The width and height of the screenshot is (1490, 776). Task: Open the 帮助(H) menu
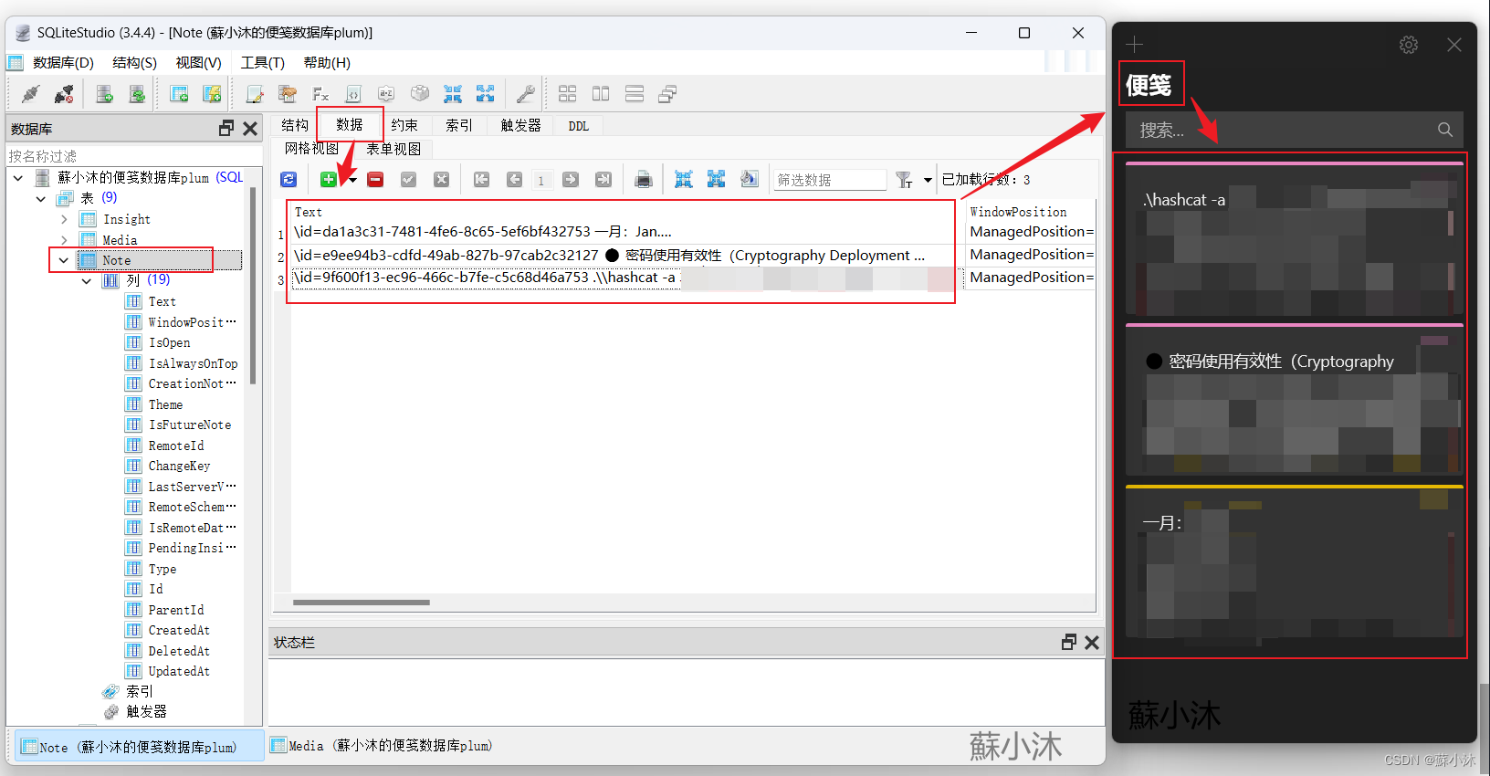[x=327, y=63]
